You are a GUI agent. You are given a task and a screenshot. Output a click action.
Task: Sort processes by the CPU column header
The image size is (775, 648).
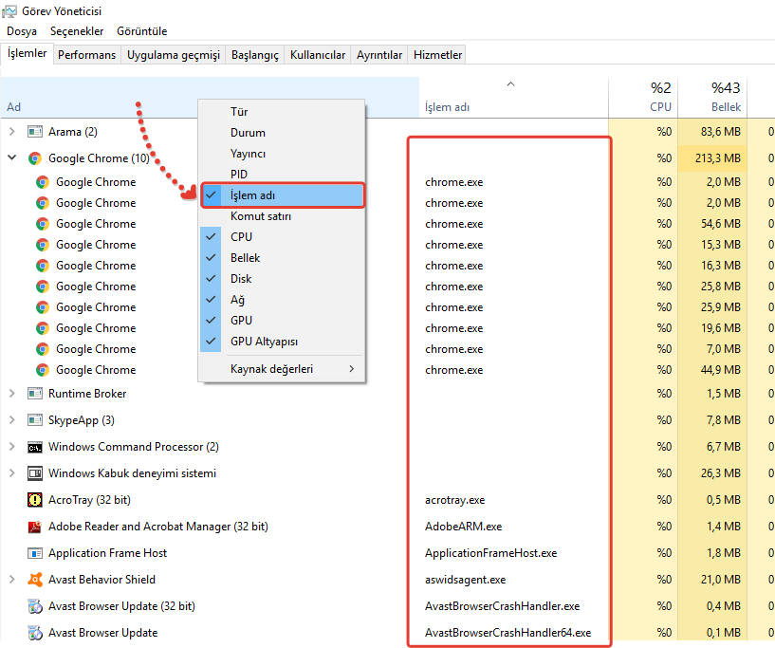[642, 96]
